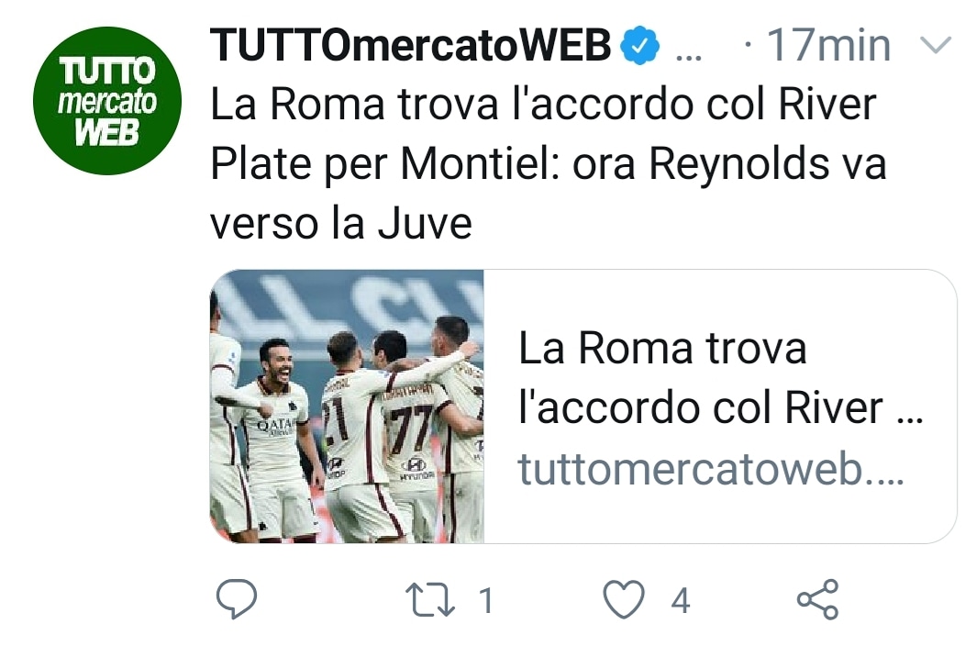The width and height of the screenshot is (965, 646).
Task: Open the reply speech bubble icon
Action: pyautogui.click(x=237, y=598)
